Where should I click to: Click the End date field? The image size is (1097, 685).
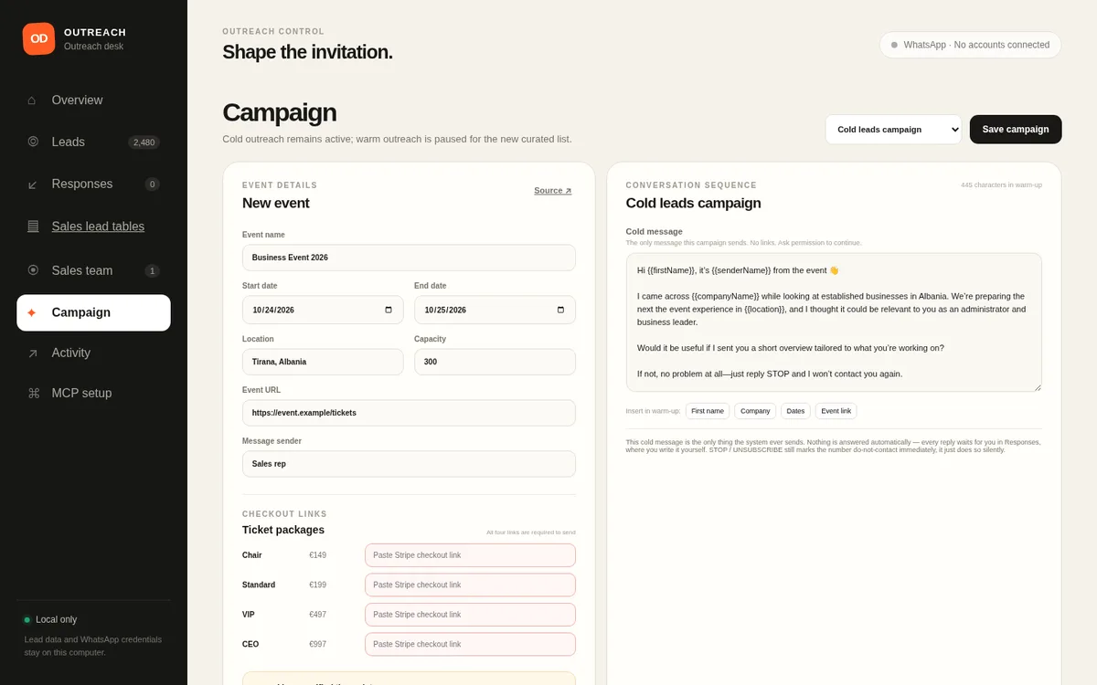pos(495,310)
